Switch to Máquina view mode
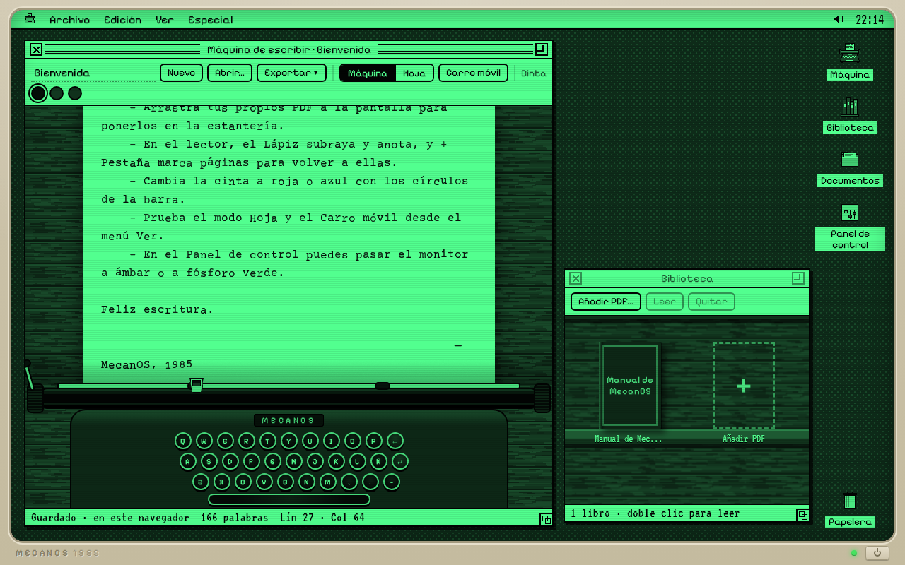The image size is (905, 565). point(368,73)
